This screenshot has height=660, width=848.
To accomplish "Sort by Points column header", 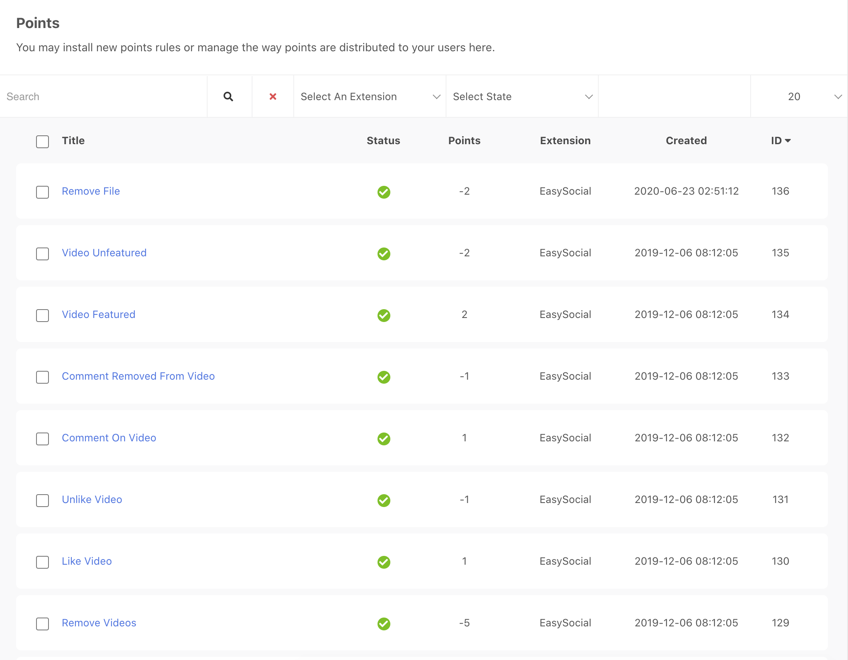I will [464, 141].
